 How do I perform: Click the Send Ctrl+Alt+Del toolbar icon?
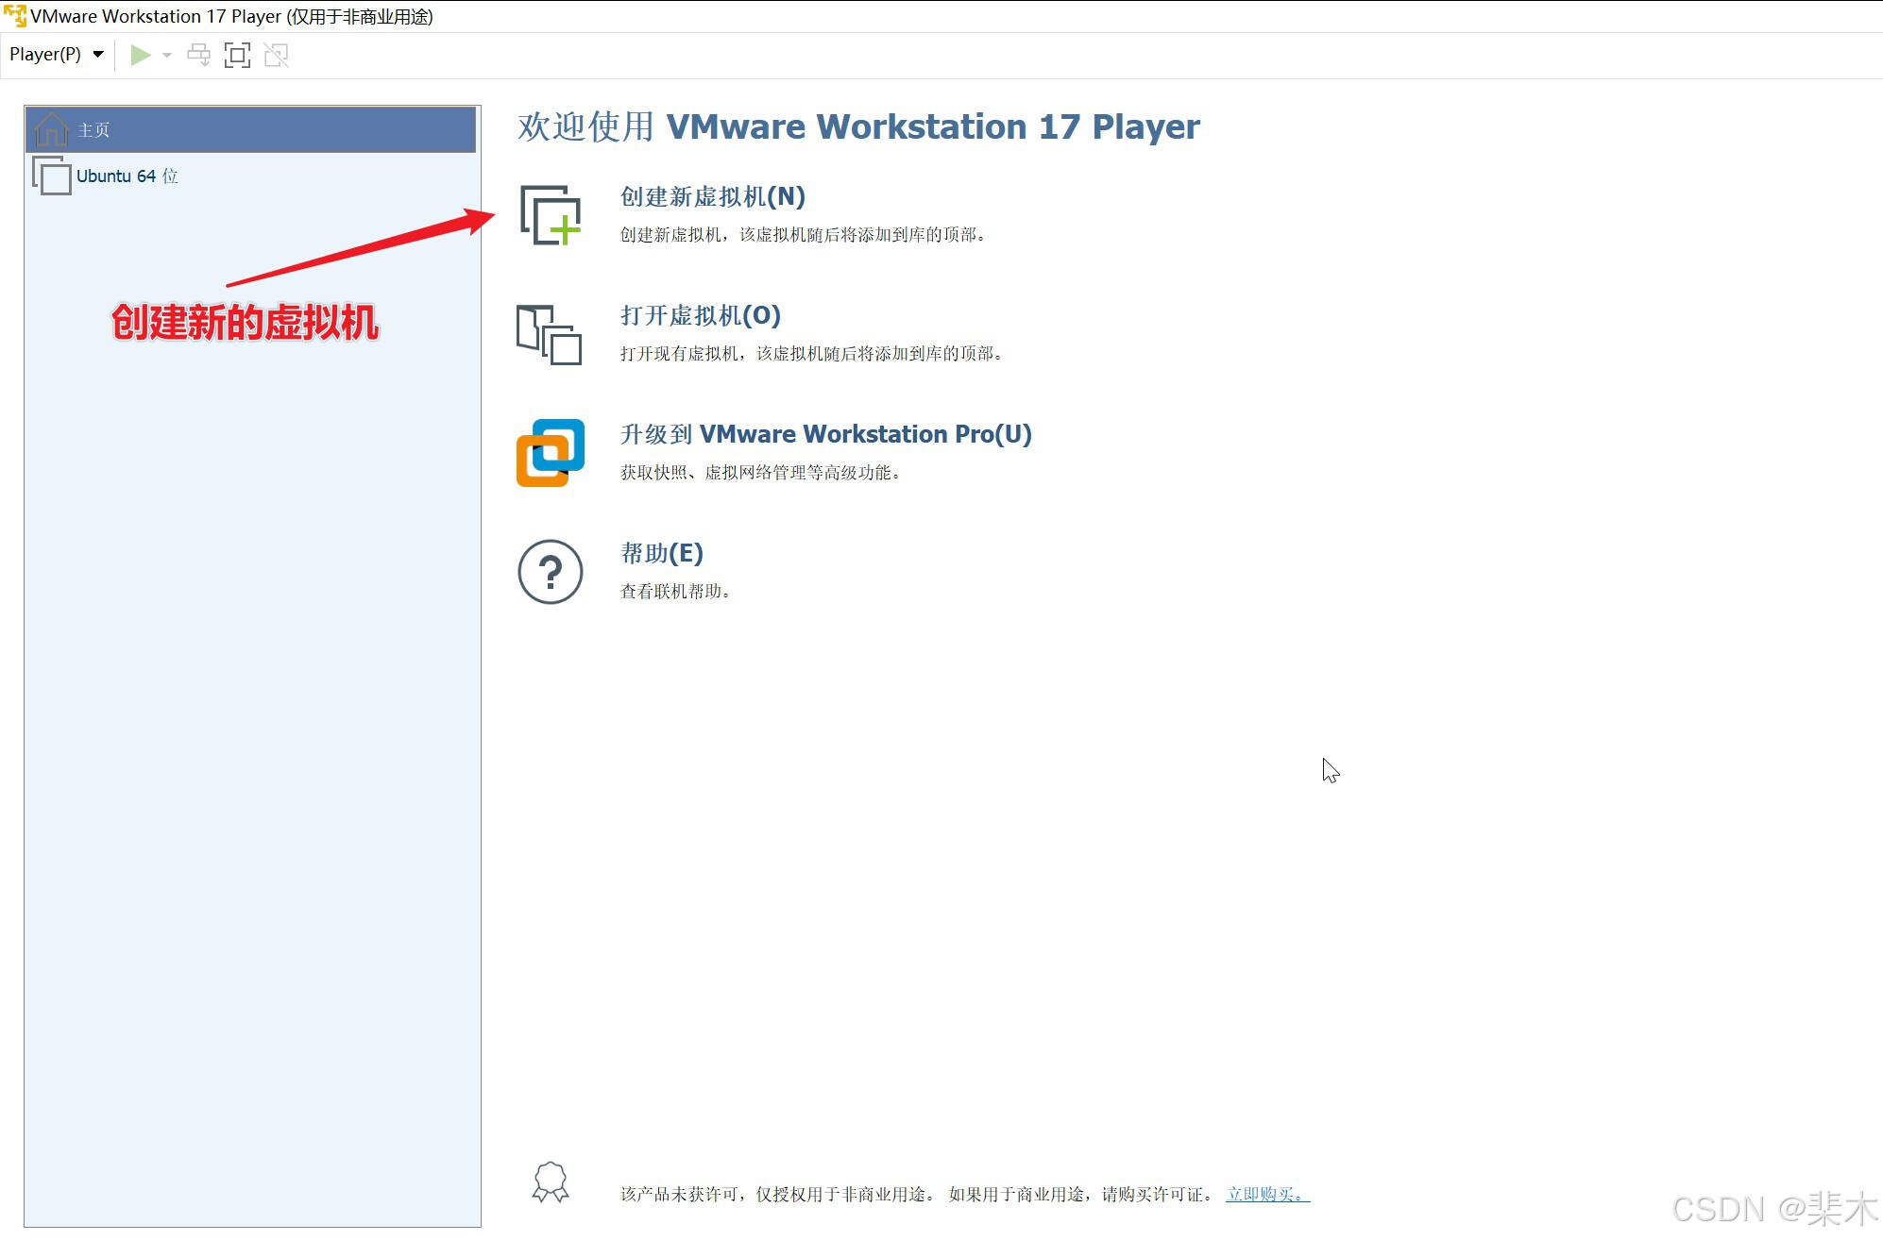coord(198,55)
